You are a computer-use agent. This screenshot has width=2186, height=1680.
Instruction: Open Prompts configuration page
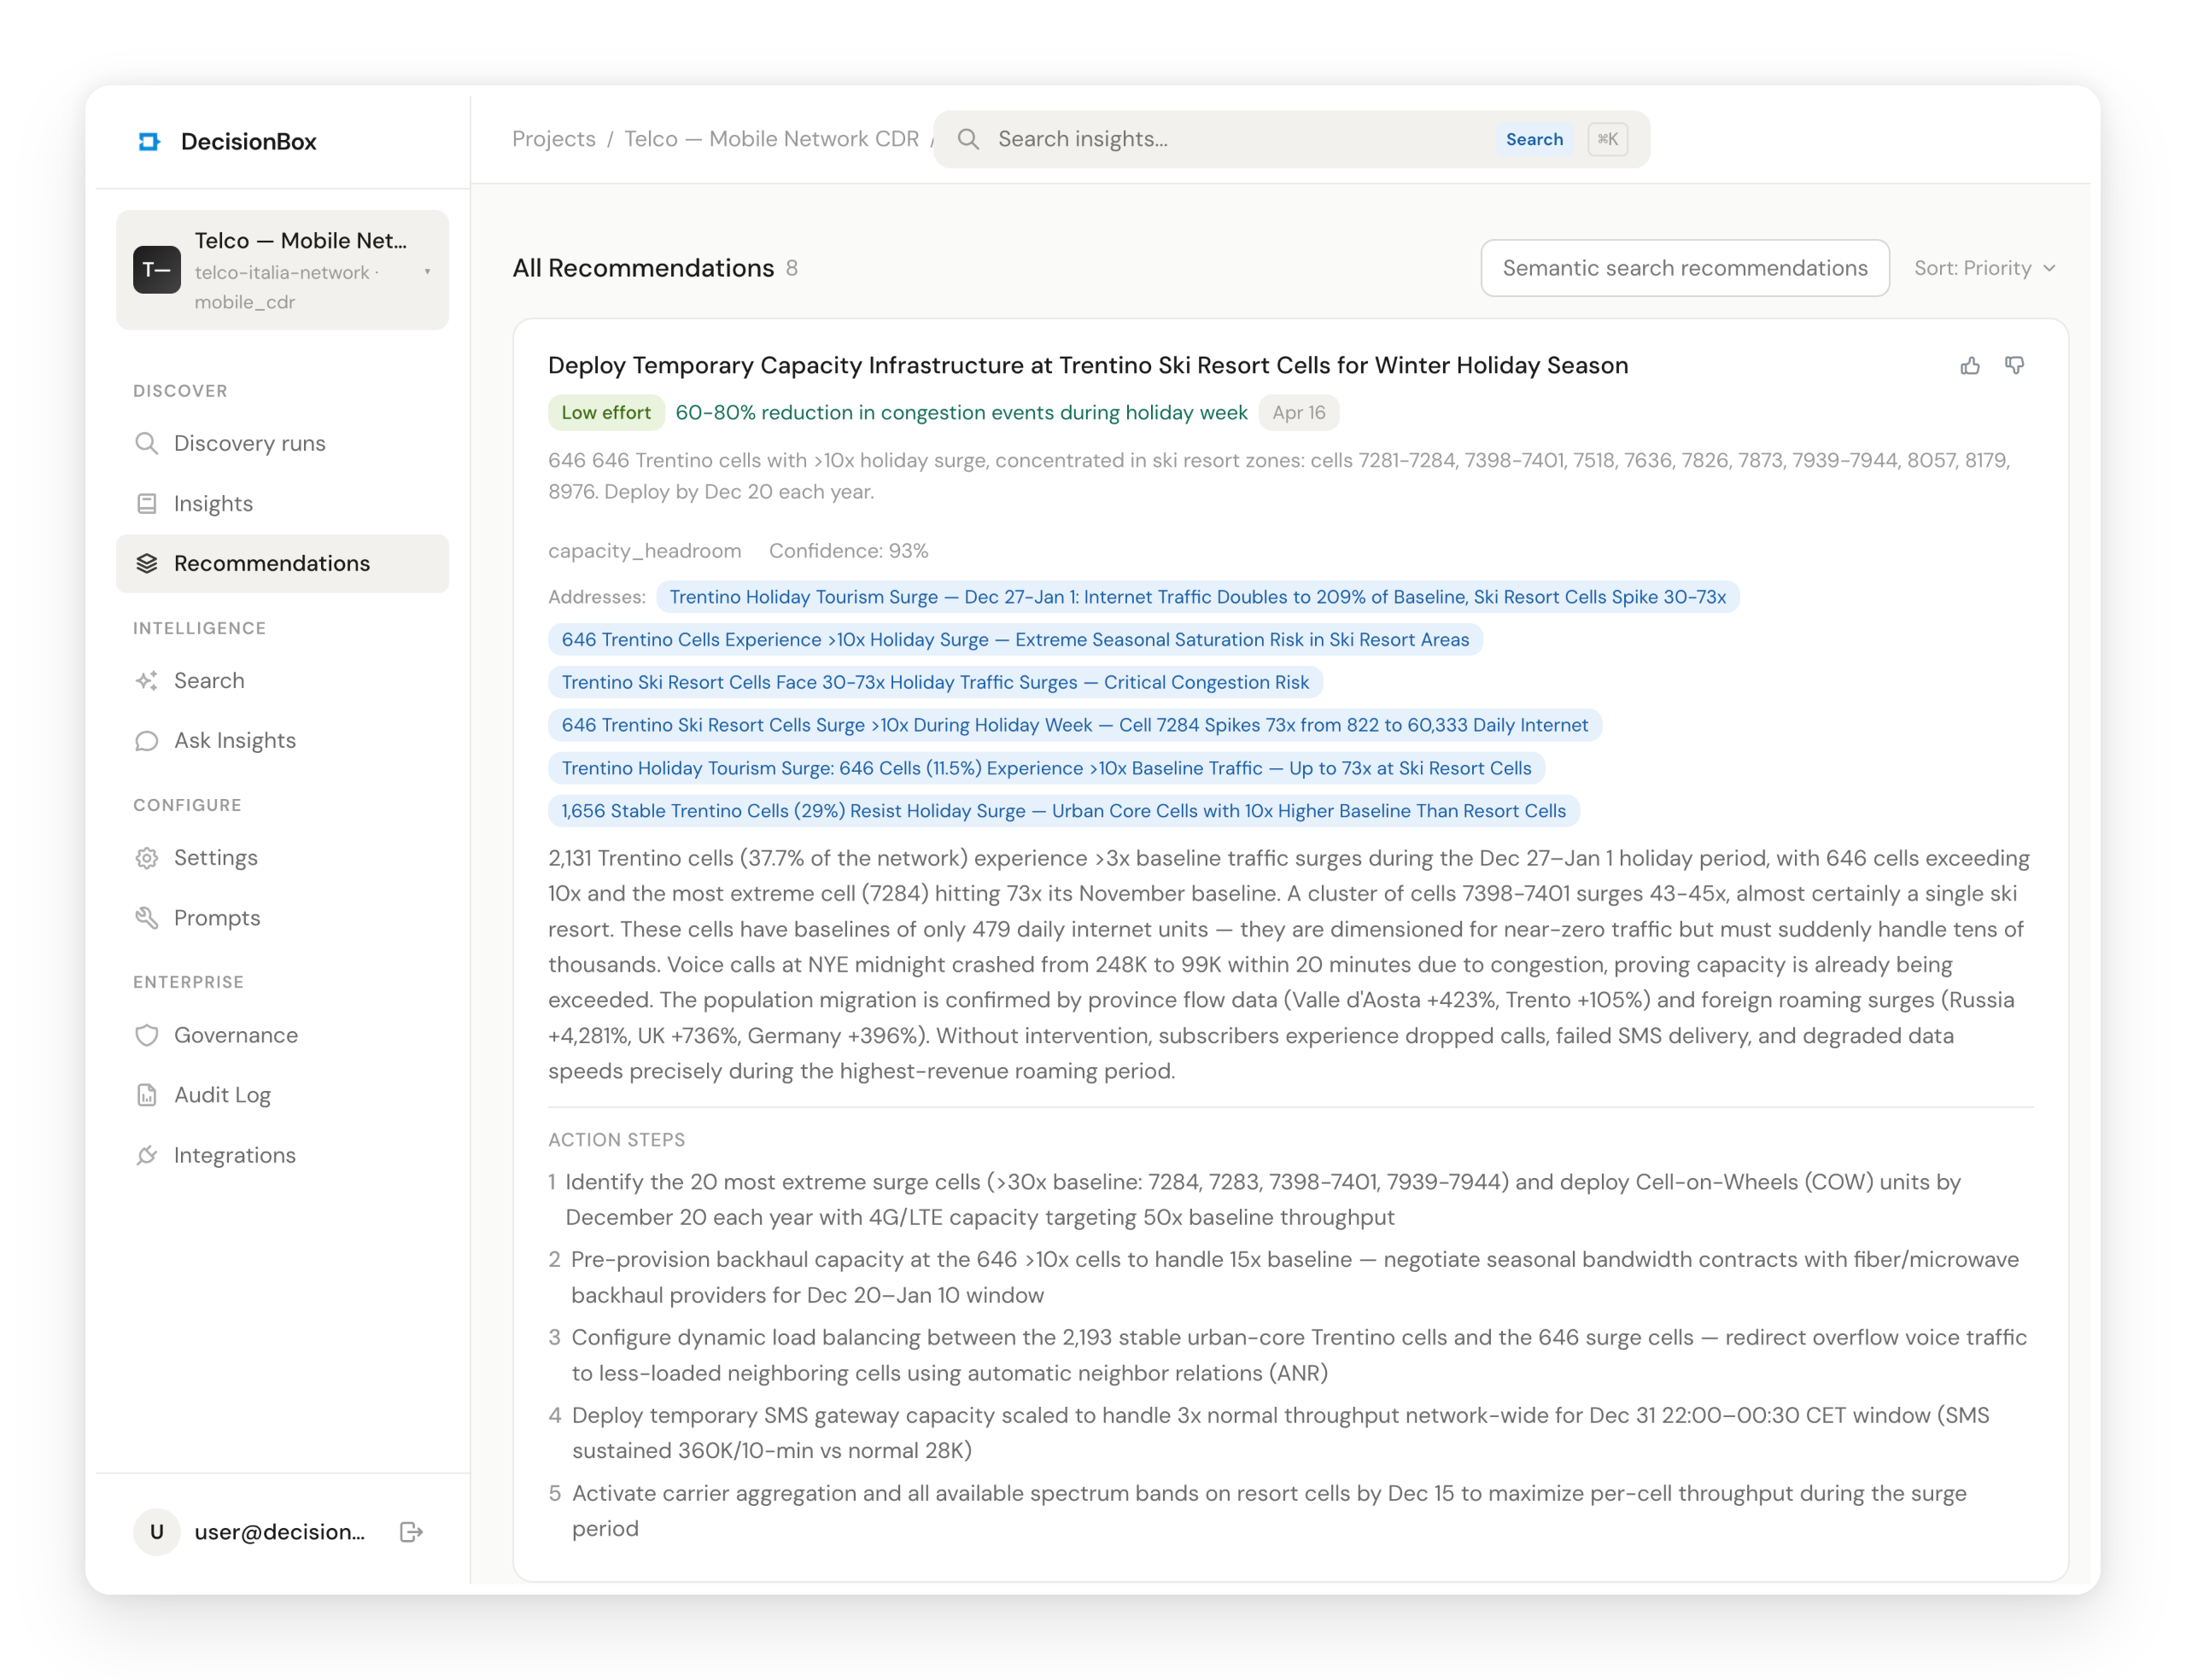coord(216,918)
